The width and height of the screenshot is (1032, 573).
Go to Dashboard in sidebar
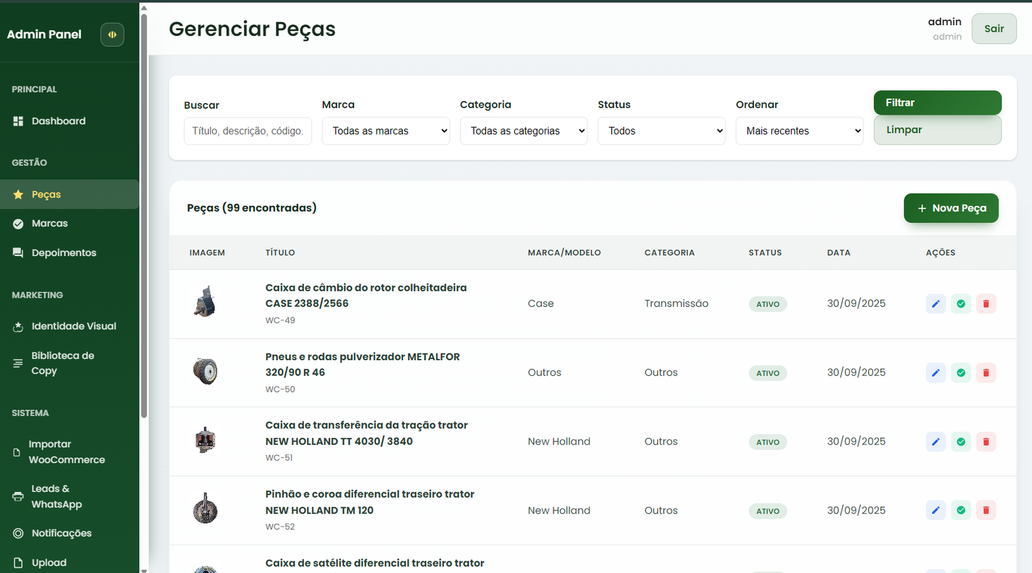click(58, 121)
